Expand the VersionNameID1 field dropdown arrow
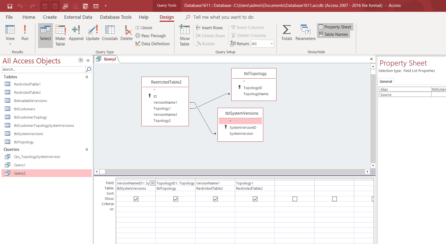The image size is (446, 244). (x=152, y=183)
